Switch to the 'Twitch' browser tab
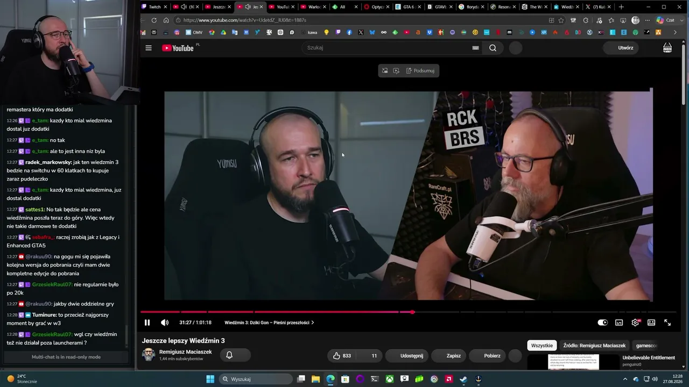This screenshot has width=689, height=387. [155, 7]
